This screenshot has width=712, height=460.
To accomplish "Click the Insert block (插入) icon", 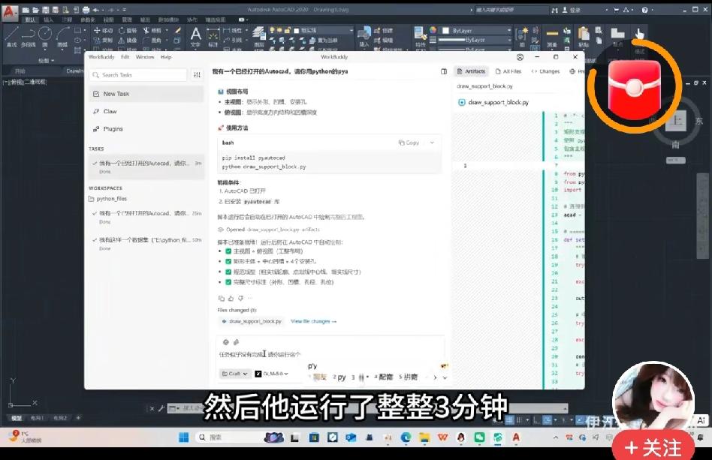I will pyautogui.click(x=364, y=36).
